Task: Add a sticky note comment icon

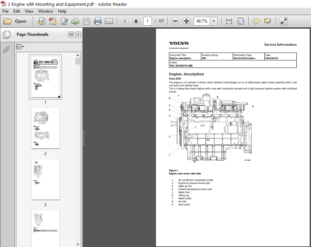Action: point(256,21)
